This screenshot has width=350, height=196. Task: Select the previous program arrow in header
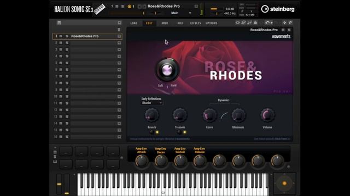[139, 7]
